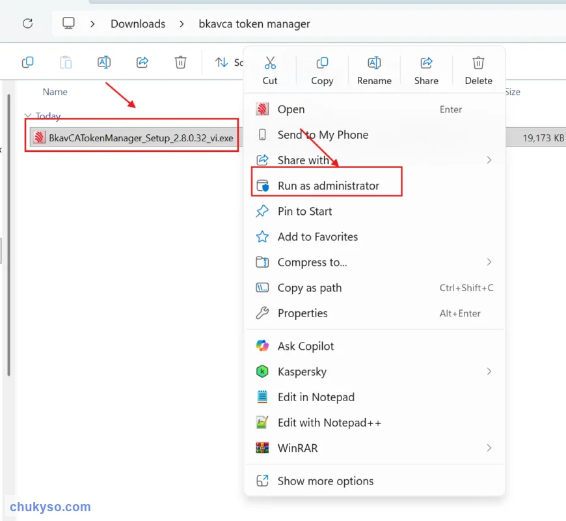Screen dimensions: 566x521
Task: Click the Bkav icon beside Open
Action: [262, 109]
